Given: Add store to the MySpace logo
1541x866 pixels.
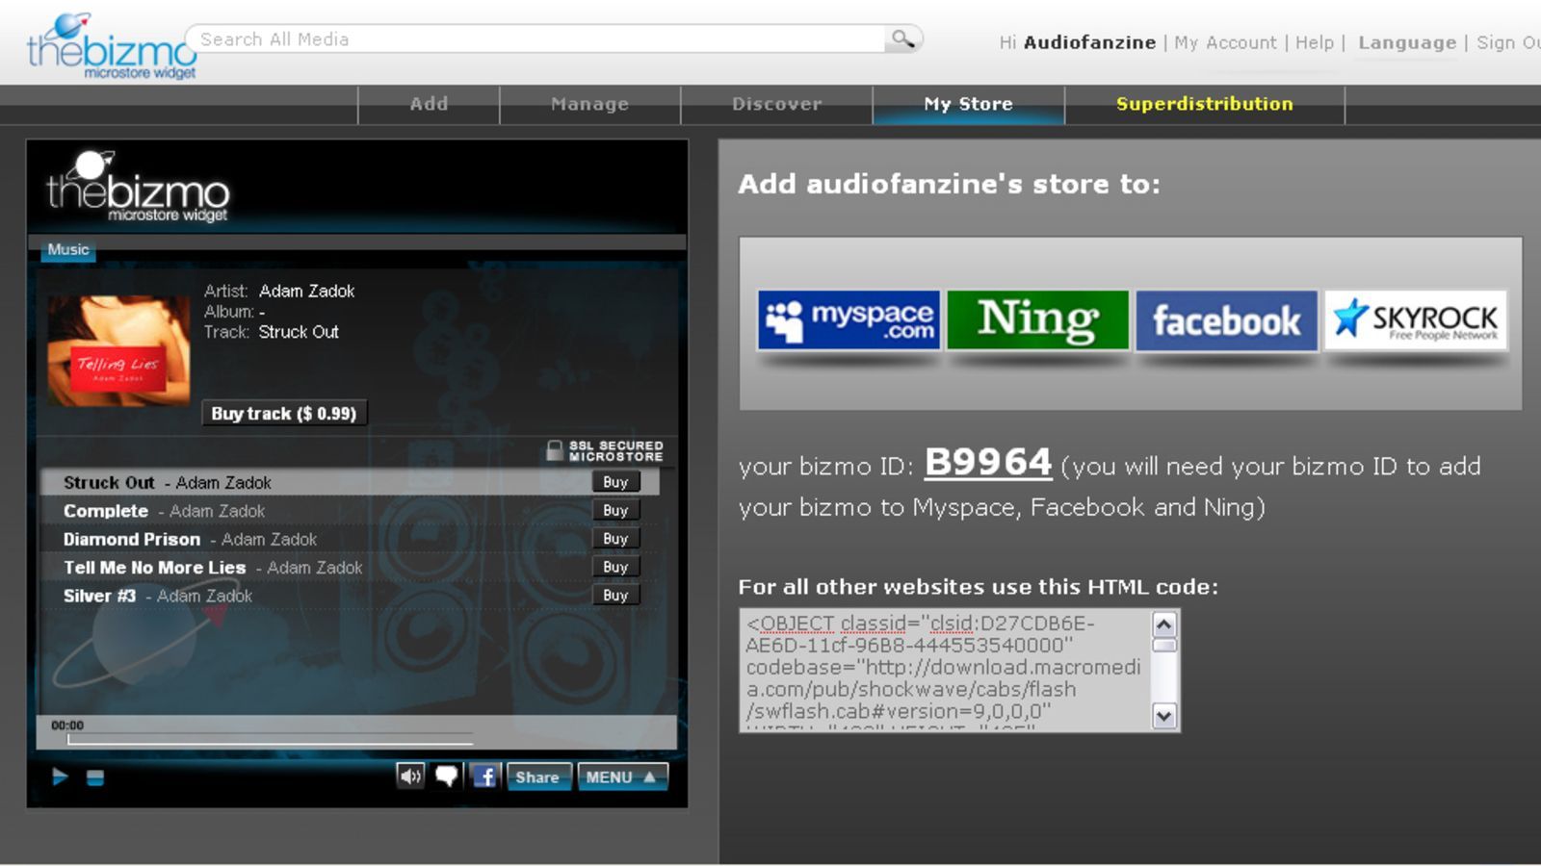Looking at the screenshot, I should pyautogui.click(x=849, y=320).
